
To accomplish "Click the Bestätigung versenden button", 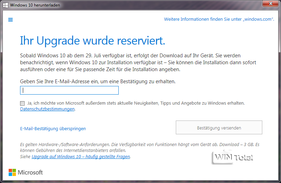I will (219, 127).
